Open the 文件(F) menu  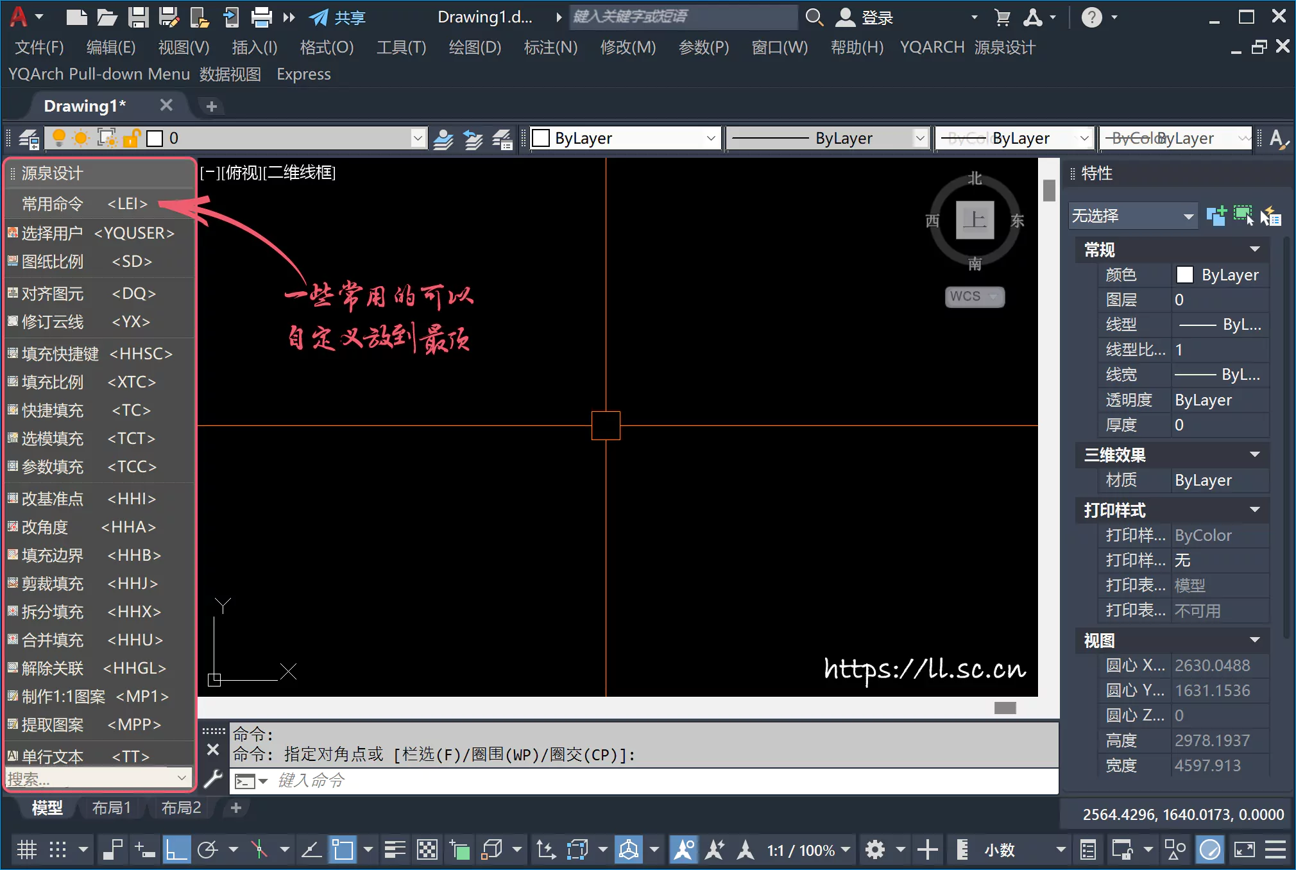pyautogui.click(x=40, y=47)
